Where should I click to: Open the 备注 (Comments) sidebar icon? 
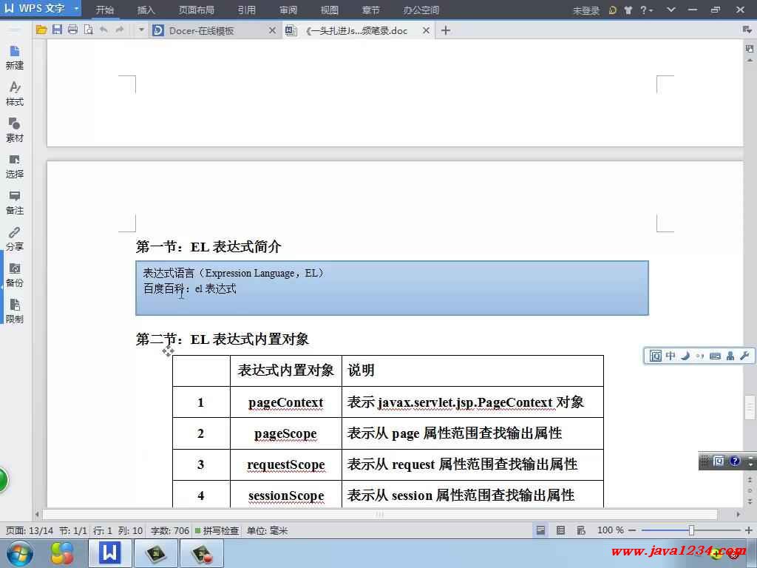14,203
